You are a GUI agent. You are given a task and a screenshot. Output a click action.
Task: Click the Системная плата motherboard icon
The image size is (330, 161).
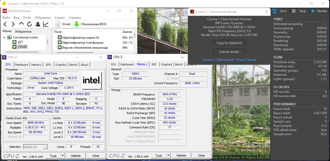click(x=9, y=37)
